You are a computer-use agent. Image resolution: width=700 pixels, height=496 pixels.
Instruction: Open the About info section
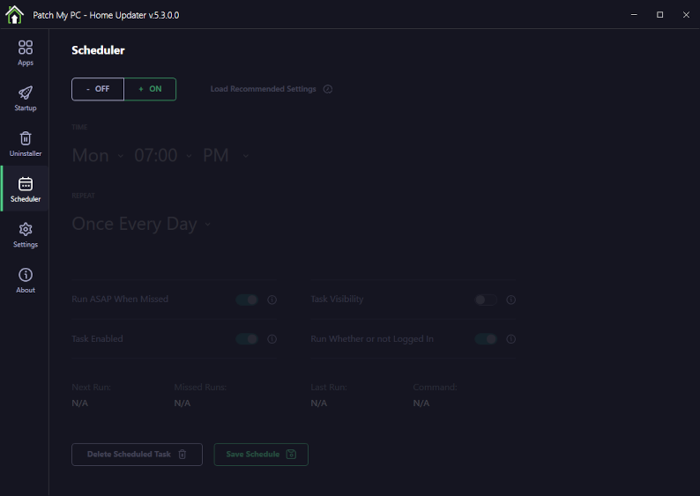[26, 280]
